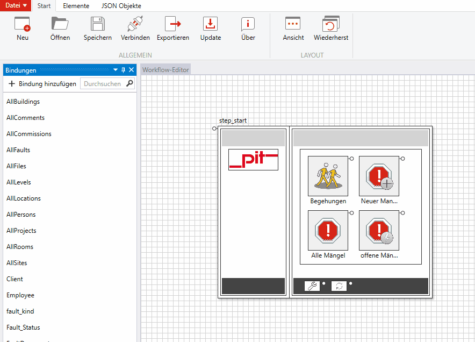Select the Neuer Man... icon
Viewport: 475px width, 342px height.
coord(379,176)
